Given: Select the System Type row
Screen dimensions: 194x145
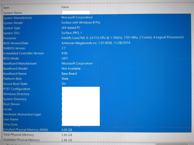Looking at the screenshot, I should coord(97,28).
